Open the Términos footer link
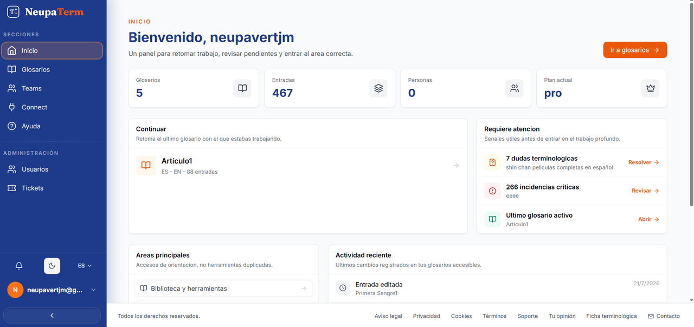Viewport: 694px width, 327px height. tap(494, 316)
